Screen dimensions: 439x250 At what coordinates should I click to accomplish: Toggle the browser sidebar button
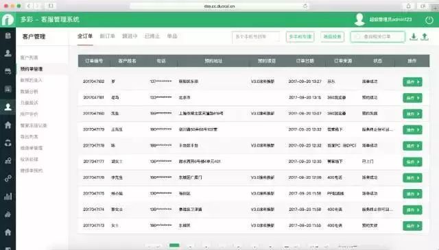[51, 6]
